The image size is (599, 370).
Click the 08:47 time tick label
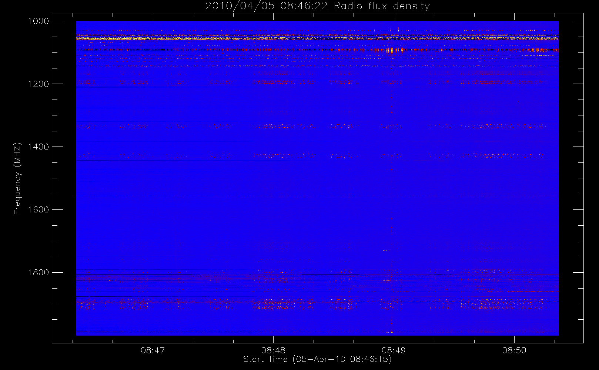pyautogui.click(x=153, y=350)
